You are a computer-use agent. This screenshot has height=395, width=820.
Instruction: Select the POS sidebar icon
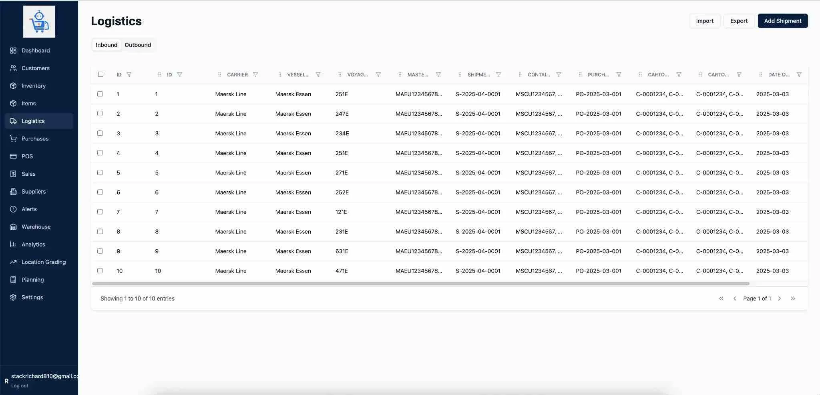tap(12, 156)
